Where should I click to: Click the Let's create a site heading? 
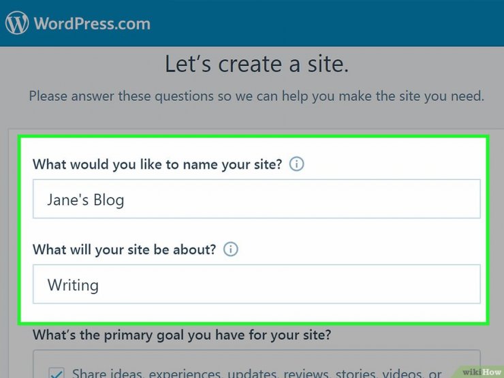[x=257, y=63]
